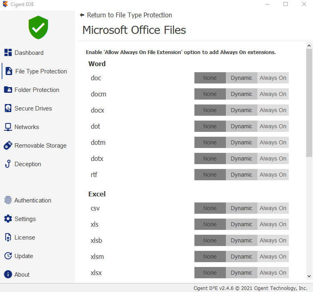Click the Authentication fingerprint icon
313x292 pixels.
pyautogui.click(x=8, y=200)
